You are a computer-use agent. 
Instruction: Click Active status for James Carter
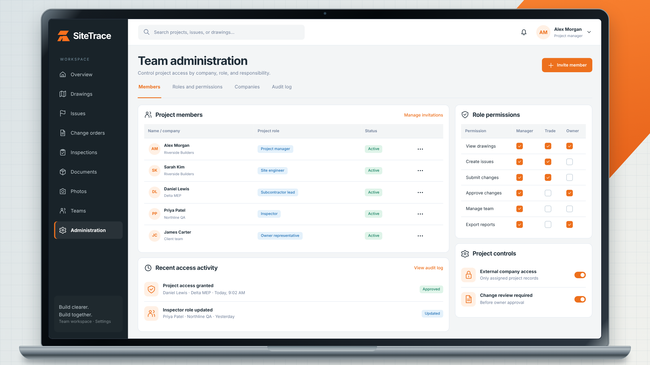(373, 235)
